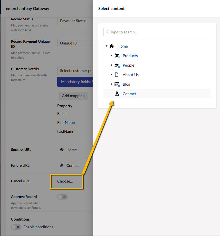Image resolution: width=220 pixels, height=236 pixels.
Task: Click the Contact entry under Failure URL
Action: tap(73, 165)
